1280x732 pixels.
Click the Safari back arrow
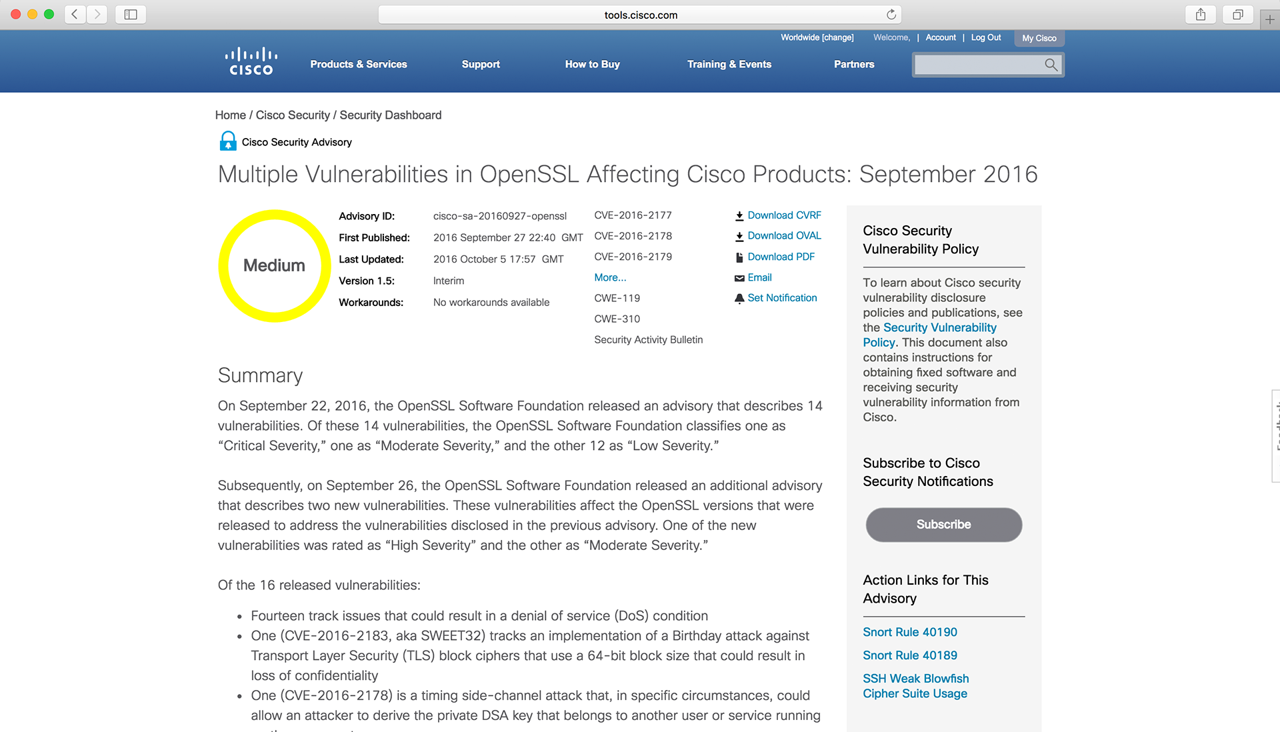pos(75,14)
